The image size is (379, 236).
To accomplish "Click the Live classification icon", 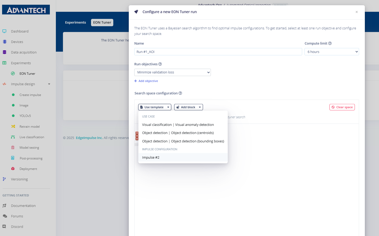I will click(13, 137).
